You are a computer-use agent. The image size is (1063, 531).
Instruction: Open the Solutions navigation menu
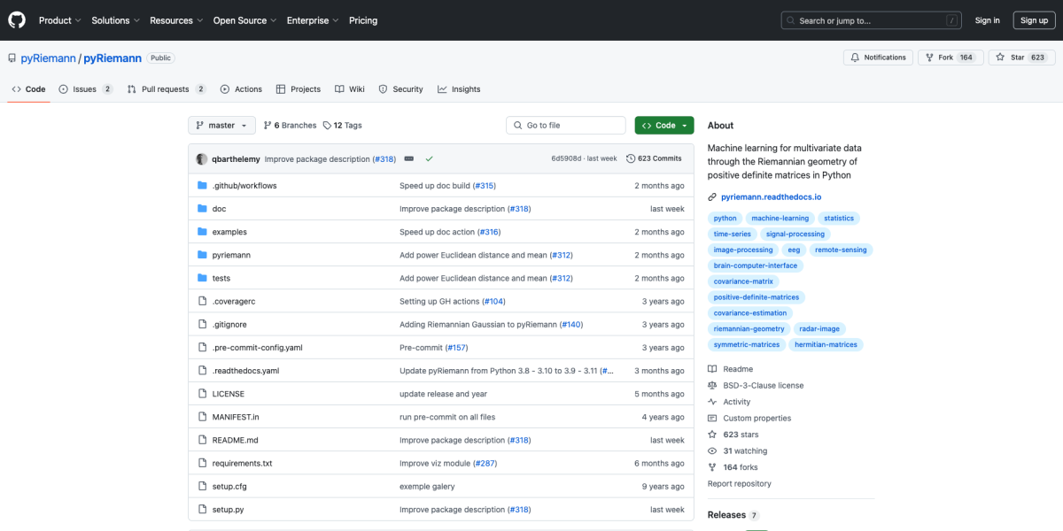[115, 20]
